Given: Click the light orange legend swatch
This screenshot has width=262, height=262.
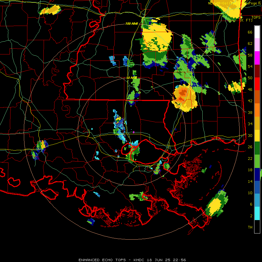Looking at the screenshot, I should coord(257,110).
